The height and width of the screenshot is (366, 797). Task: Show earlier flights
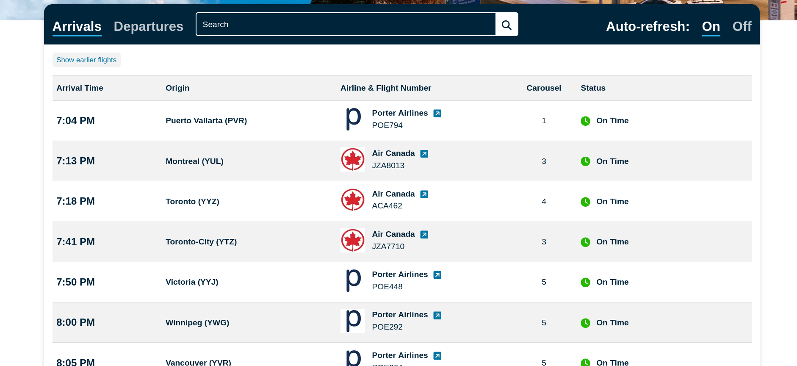(x=86, y=60)
